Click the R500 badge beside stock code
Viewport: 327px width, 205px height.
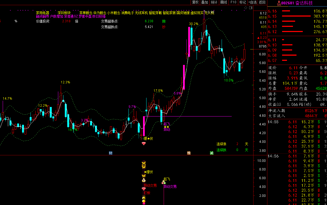(x=279, y=3)
